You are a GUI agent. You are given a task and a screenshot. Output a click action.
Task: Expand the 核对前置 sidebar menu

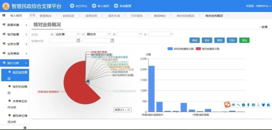15,34
